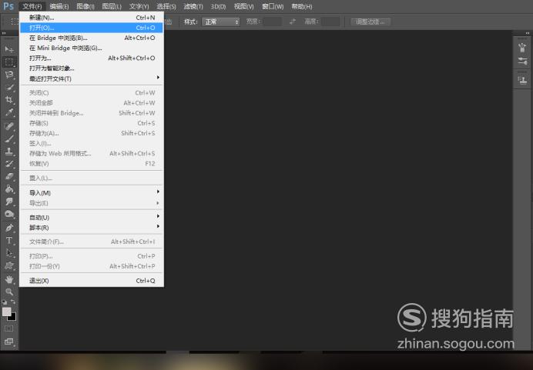
Task: Expand the right panel dock double arrows
Action: pos(528,33)
